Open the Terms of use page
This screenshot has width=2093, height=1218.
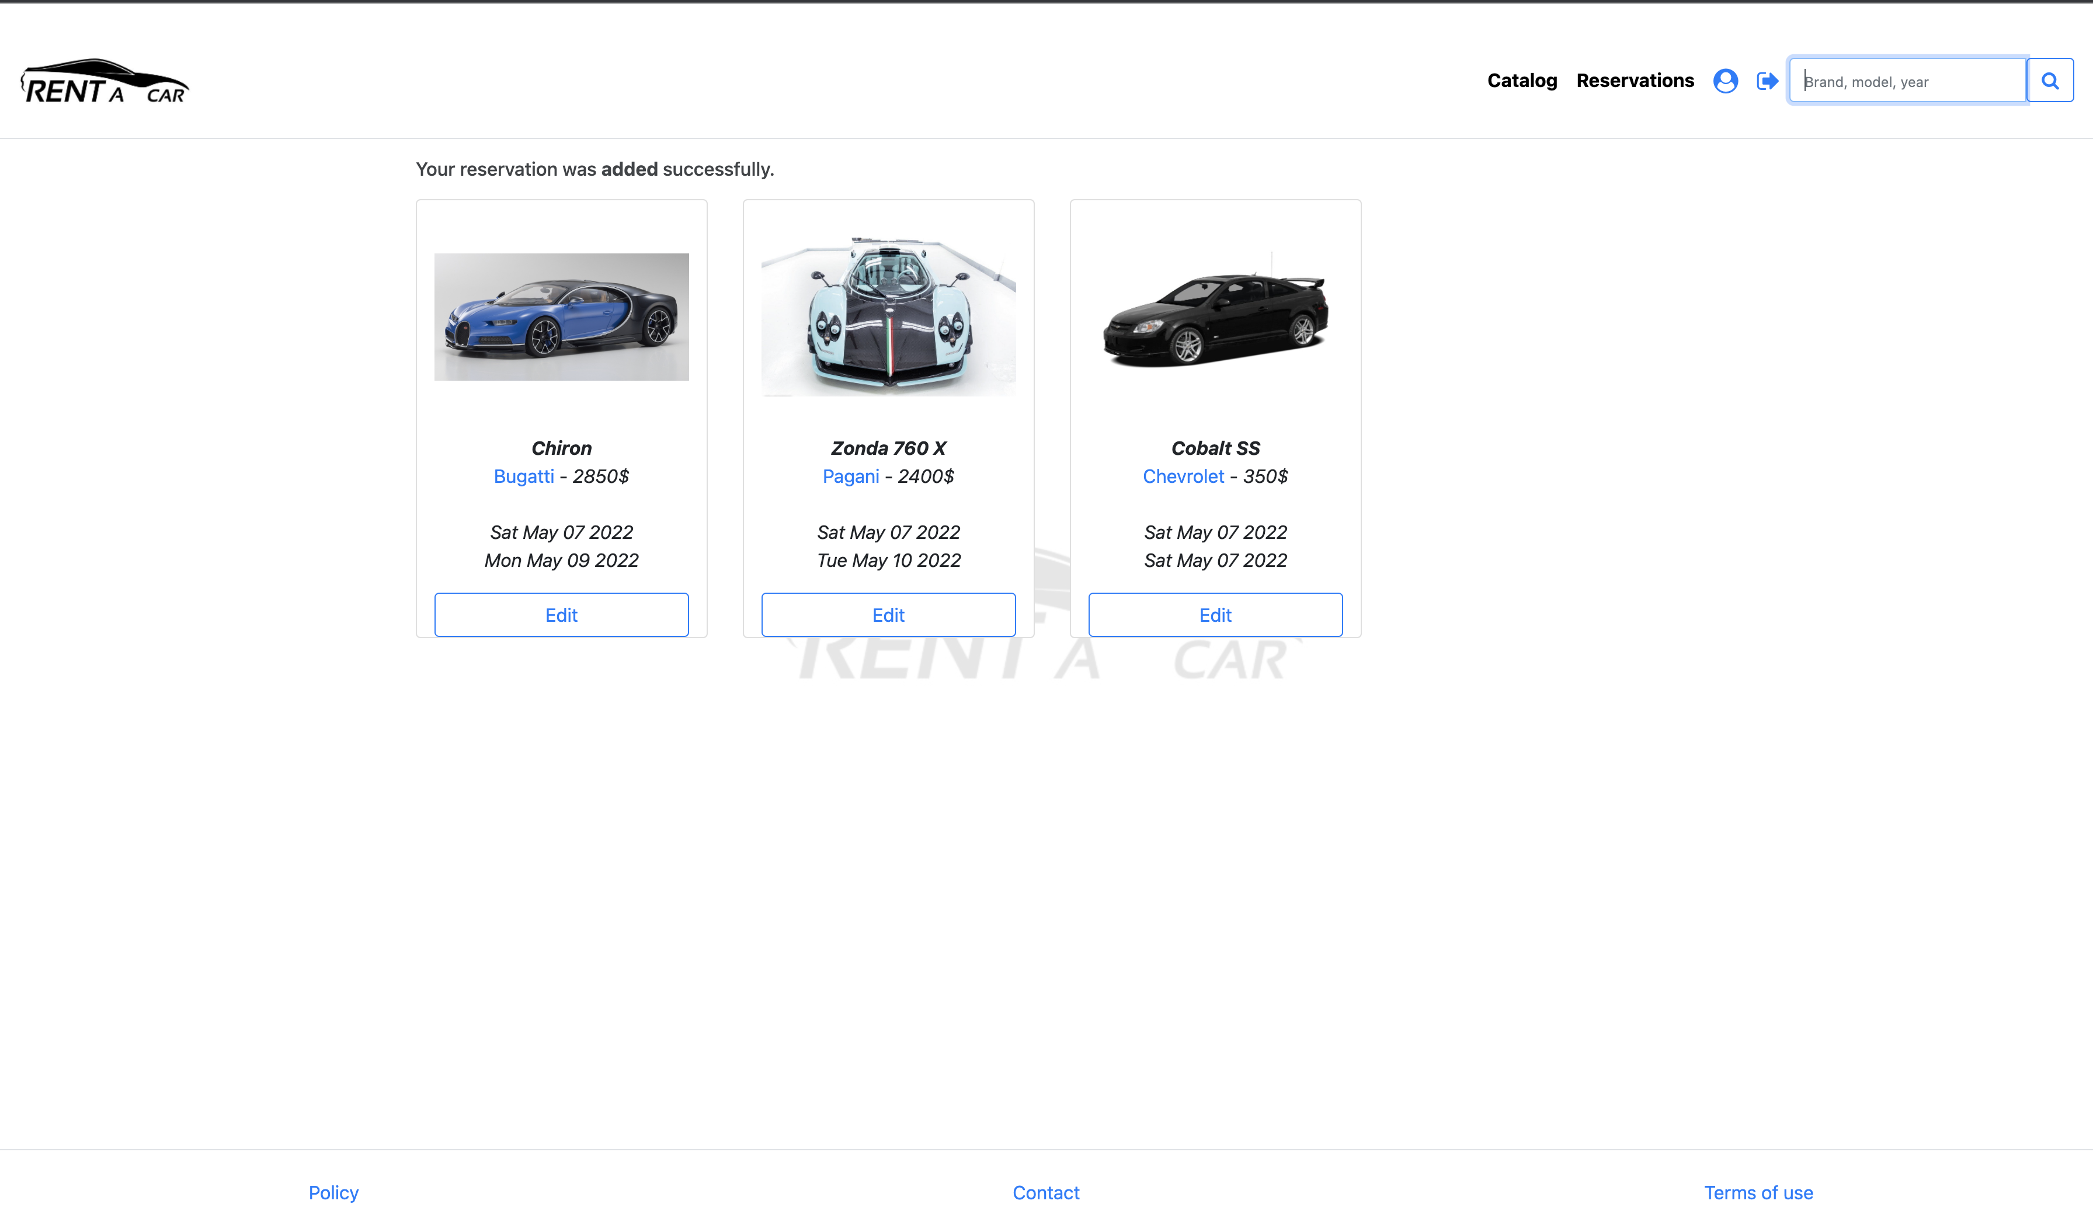(x=1758, y=1192)
